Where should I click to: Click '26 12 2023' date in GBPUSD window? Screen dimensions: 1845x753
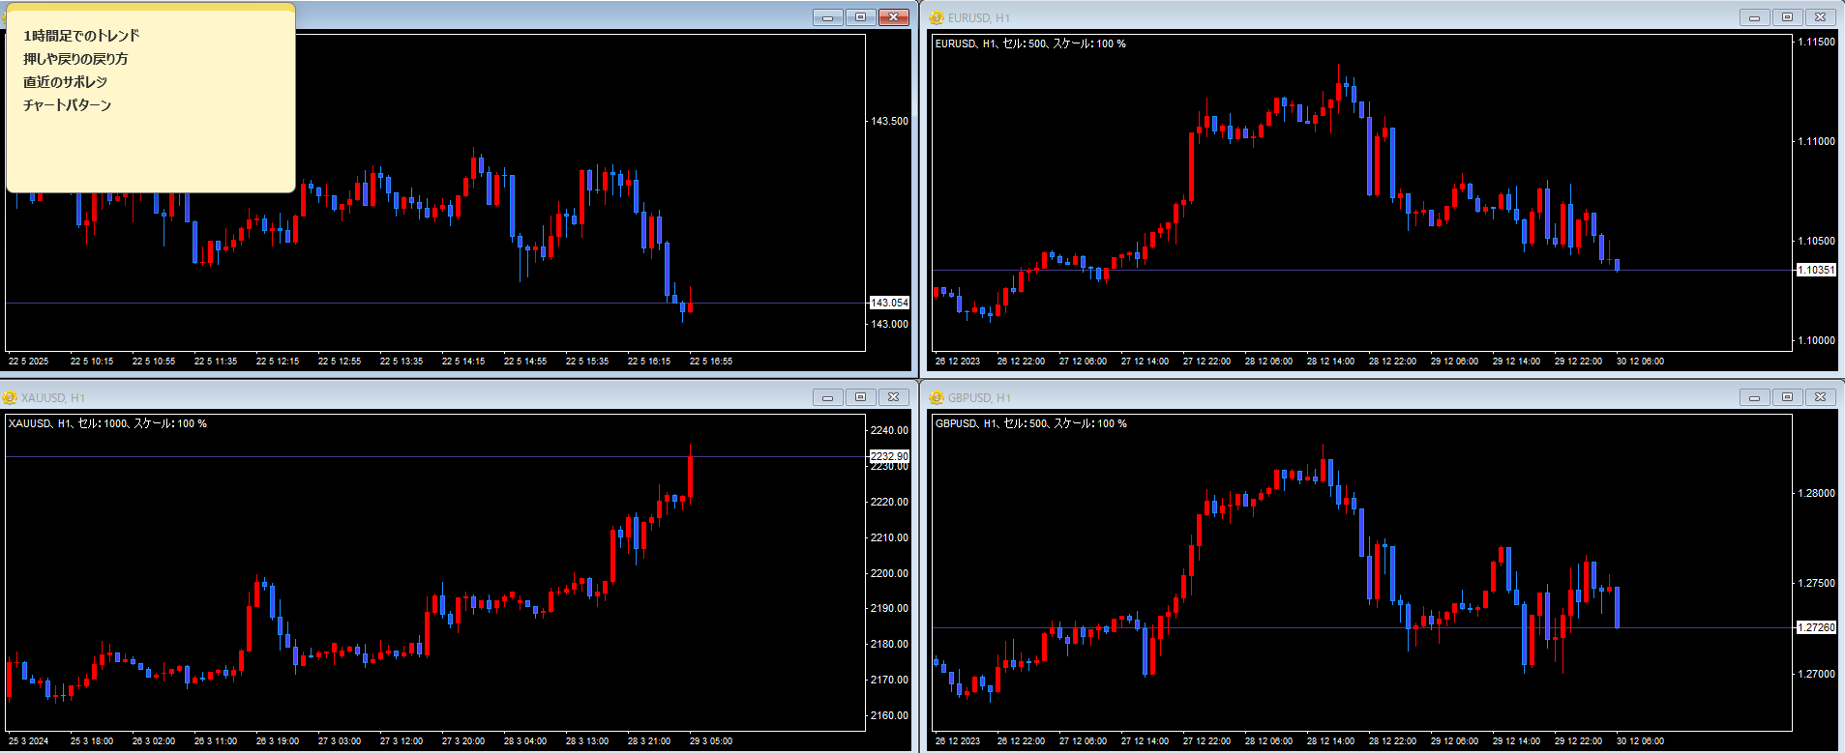958,741
